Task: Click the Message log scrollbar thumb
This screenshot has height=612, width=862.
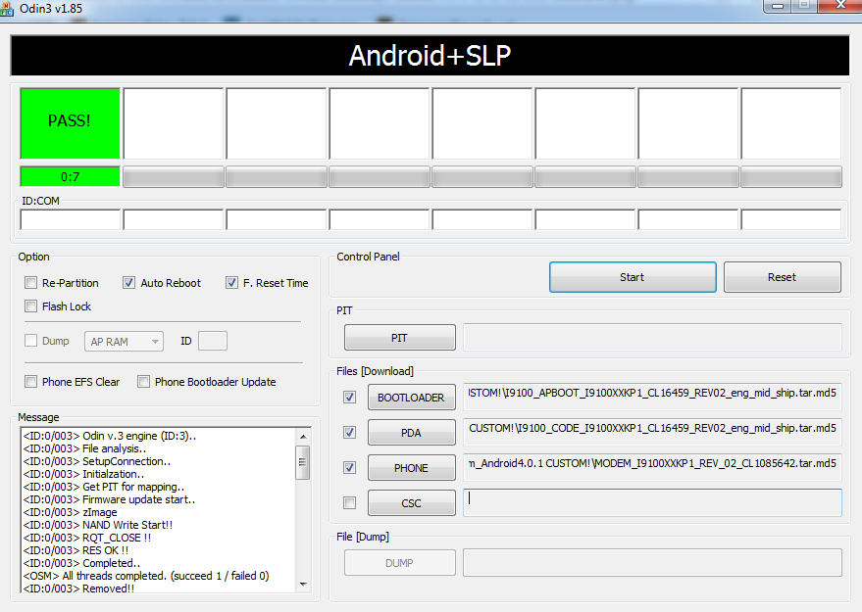Action: pyautogui.click(x=303, y=462)
